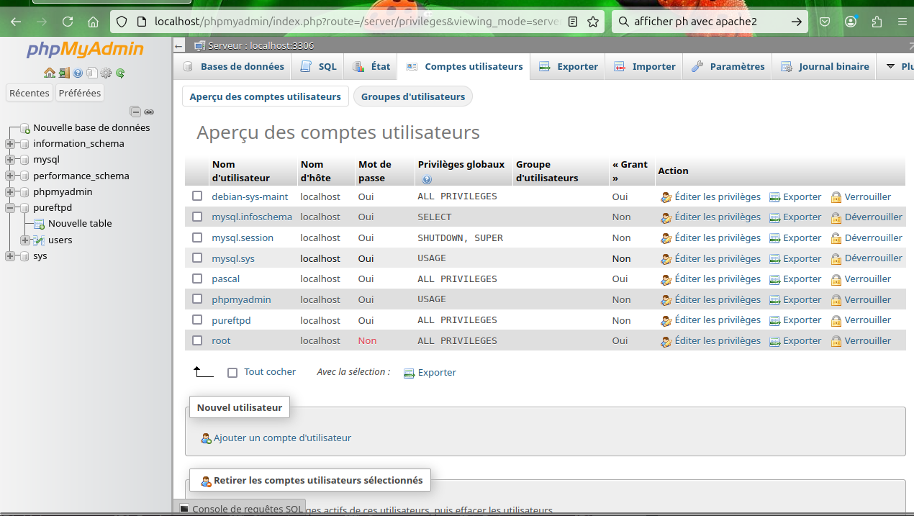Toggle reader view in address bar
Image resolution: width=914 pixels, height=516 pixels.
[573, 22]
